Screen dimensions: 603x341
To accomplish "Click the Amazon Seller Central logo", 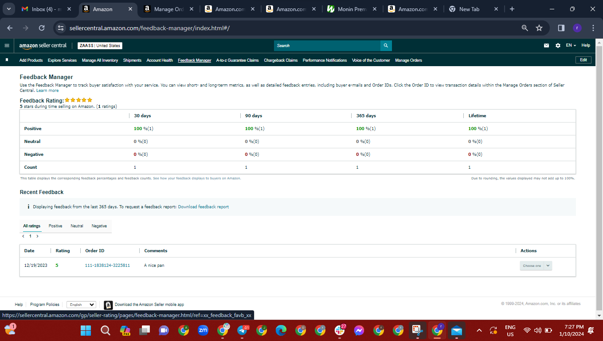I will (x=43, y=45).
